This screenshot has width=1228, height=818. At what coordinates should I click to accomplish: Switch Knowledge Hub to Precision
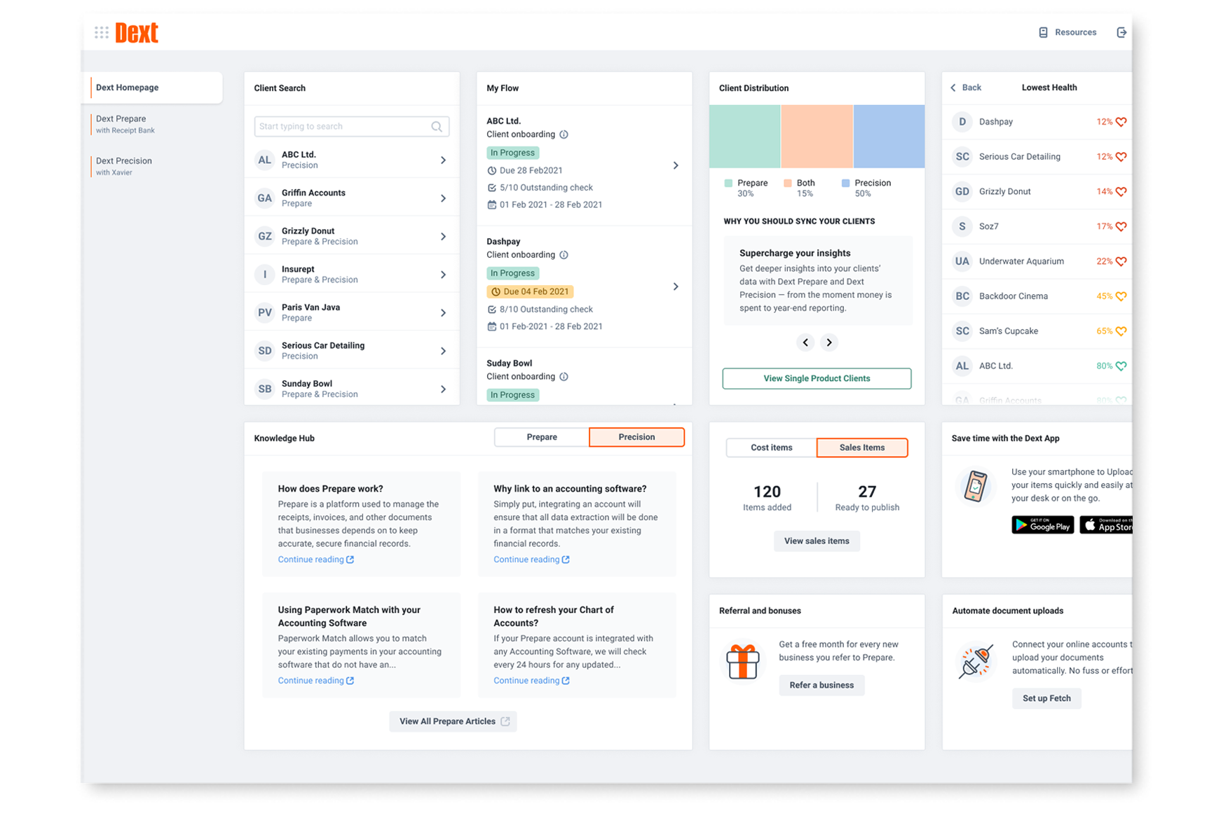click(636, 437)
